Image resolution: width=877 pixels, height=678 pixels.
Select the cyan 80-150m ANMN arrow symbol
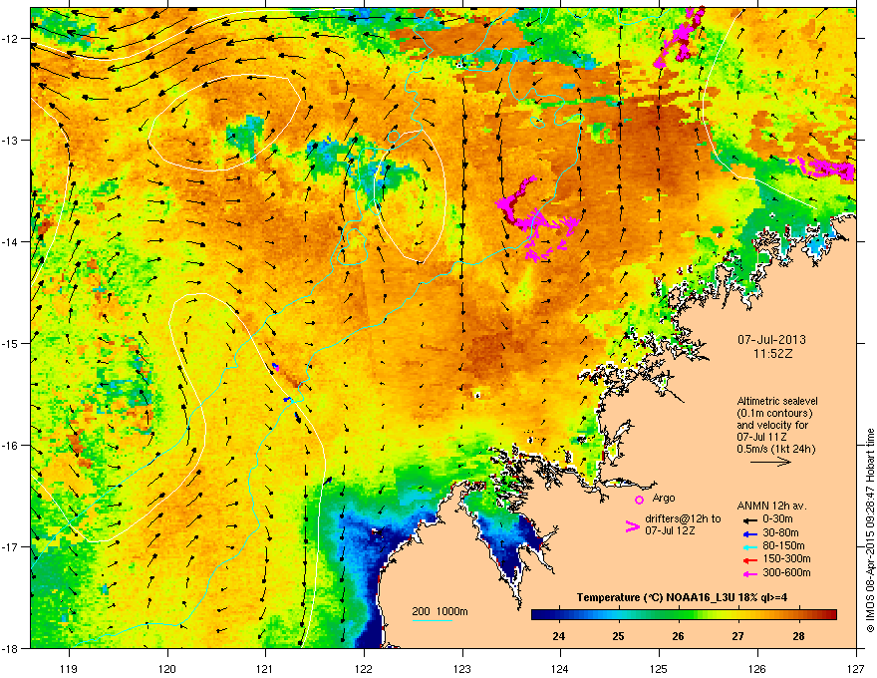[749, 546]
